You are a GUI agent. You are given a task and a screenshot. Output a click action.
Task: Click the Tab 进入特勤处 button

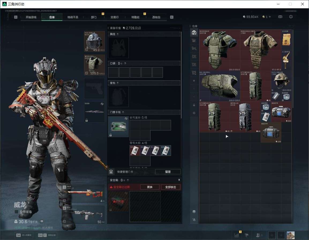(24, 235)
